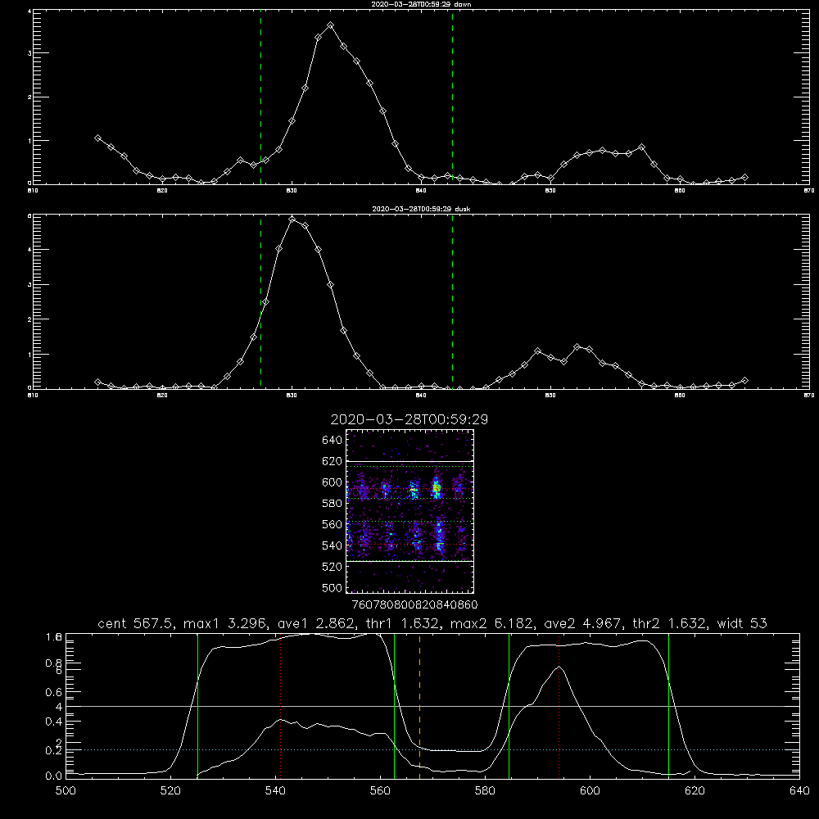The height and width of the screenshot is (819, 819).
Task: Click the lower white horizontal line in heatmap
Action: [x=410, y=561]
